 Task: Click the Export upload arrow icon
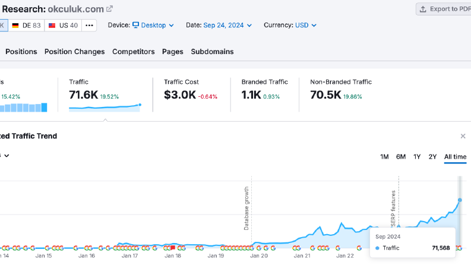coord(423,9)
